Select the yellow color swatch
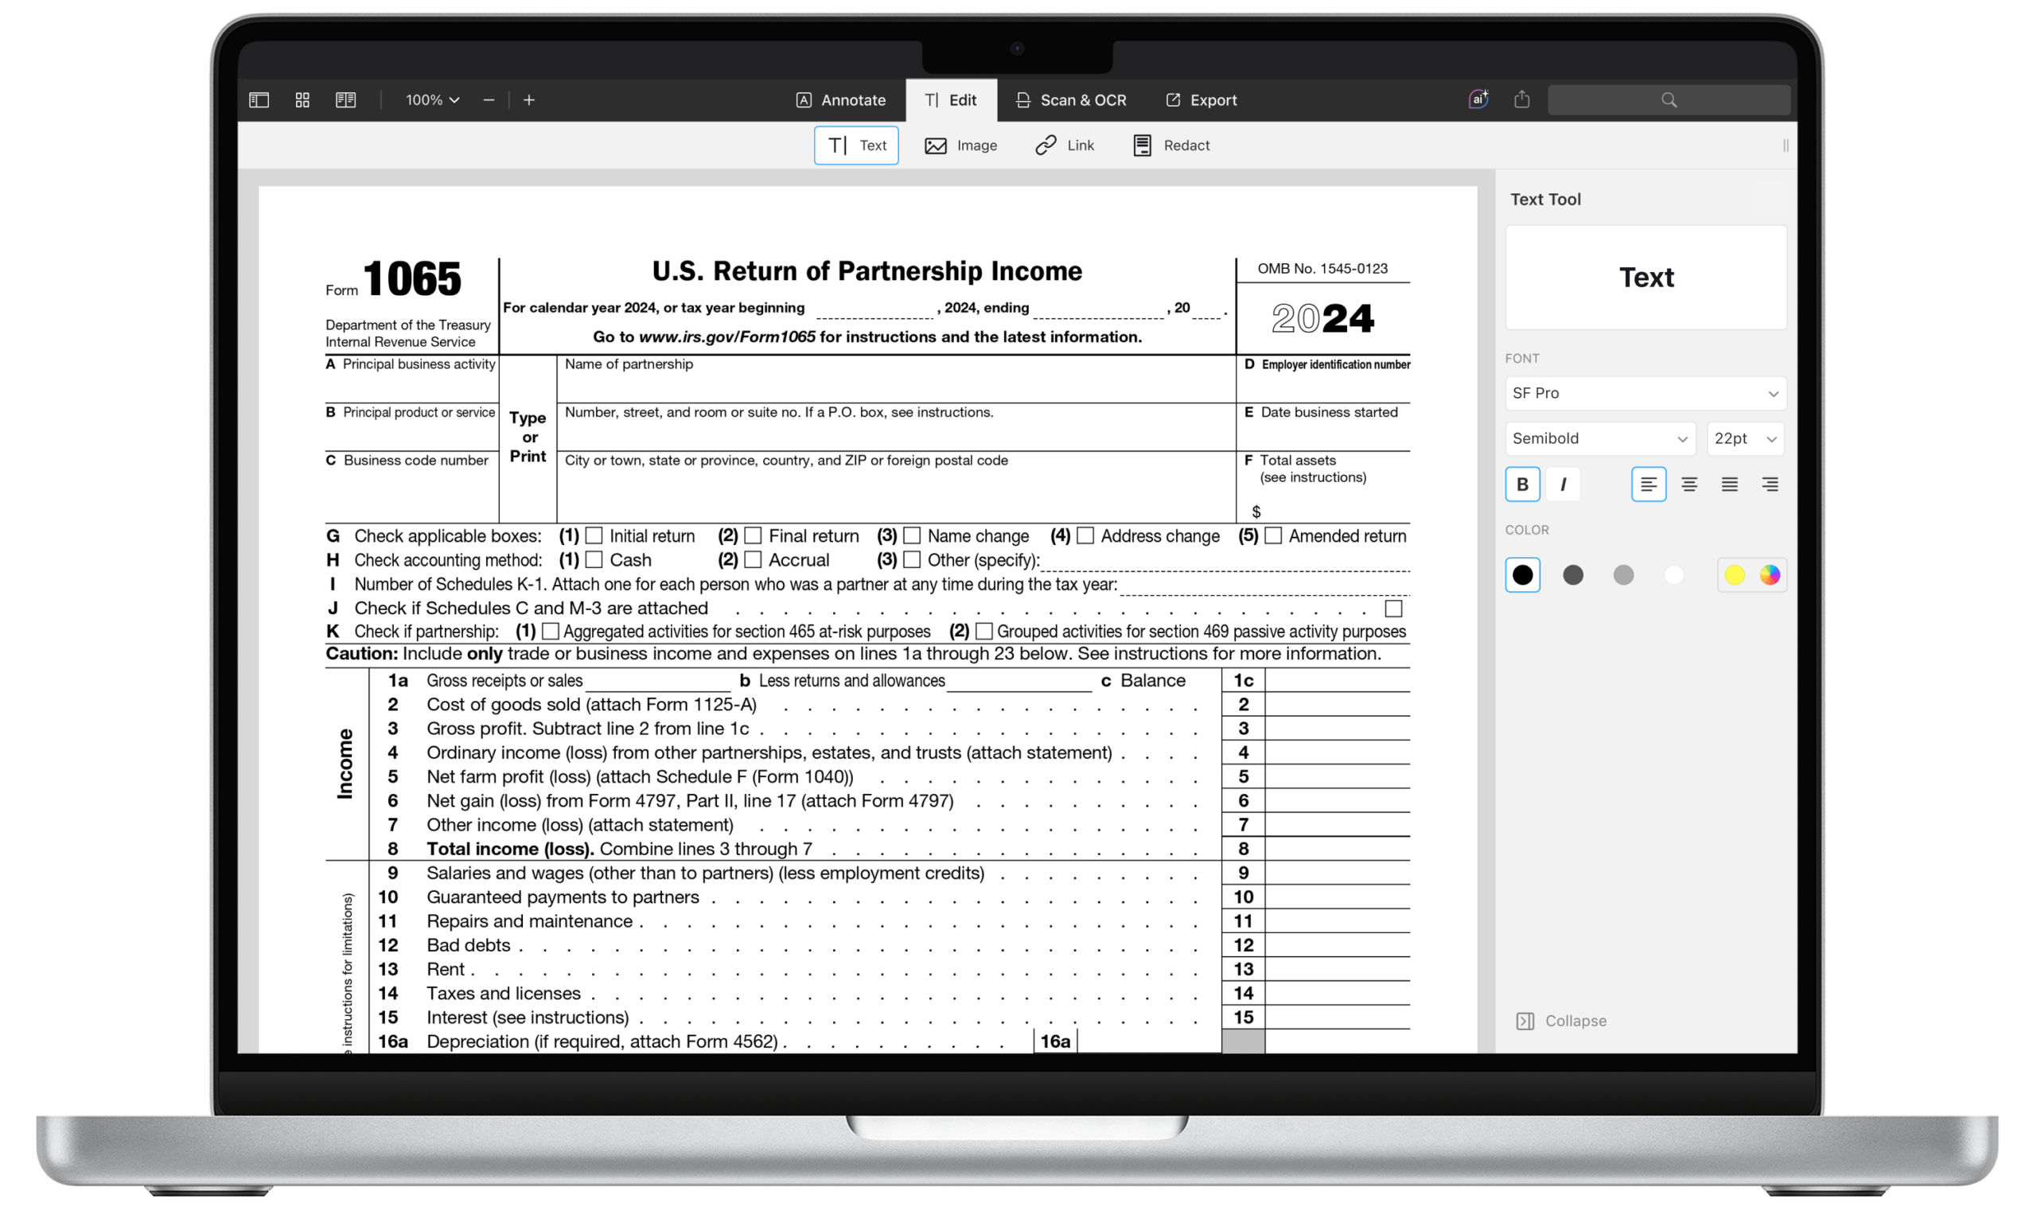Viewport: 2037px width, 1210px height. [1735, 575]
